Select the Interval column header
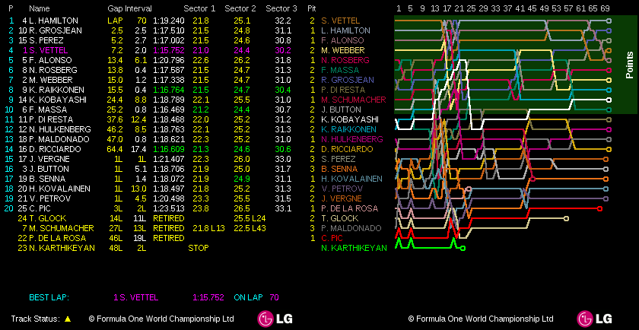The height and width of the screenshot is (330, 639). (x=138, y=8)
